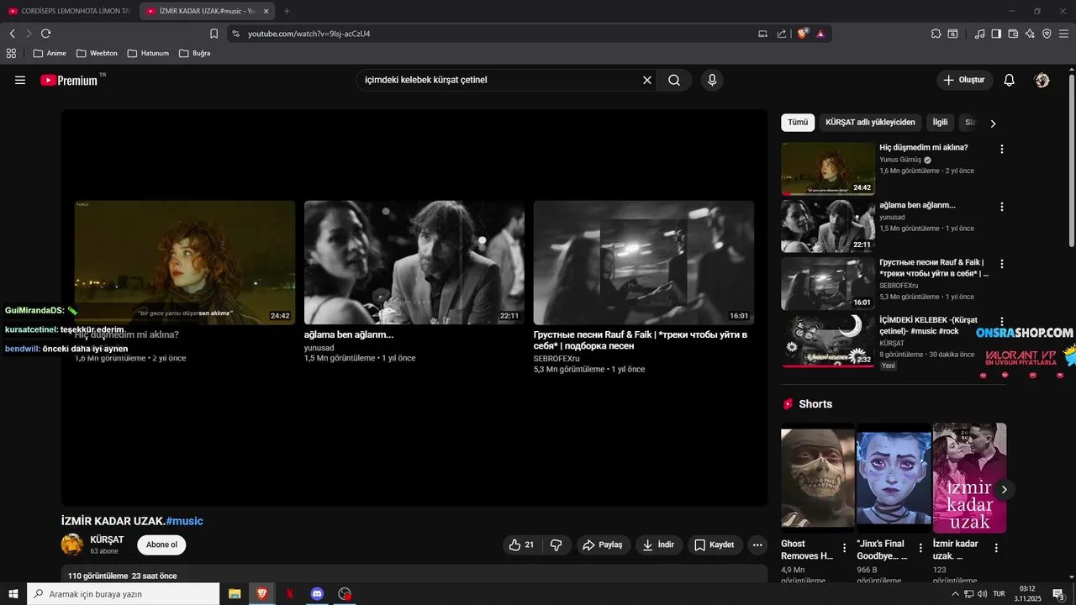
Task: Like the video with thumbs up
Action: 522,544
